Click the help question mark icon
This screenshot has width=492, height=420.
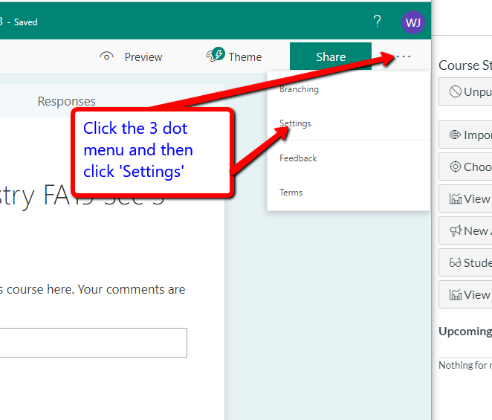377,21
